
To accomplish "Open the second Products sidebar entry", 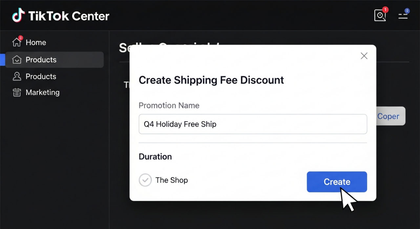I will 41,76.
